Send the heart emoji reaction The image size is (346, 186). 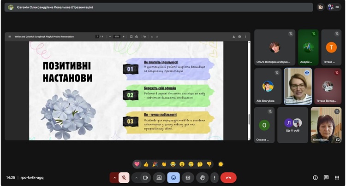pyautogui.click(x=137, y=164)
